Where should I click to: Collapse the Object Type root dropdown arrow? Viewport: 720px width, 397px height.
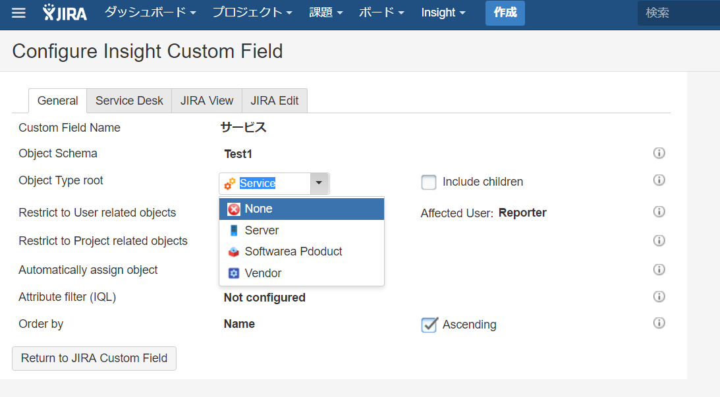[319, 183]
